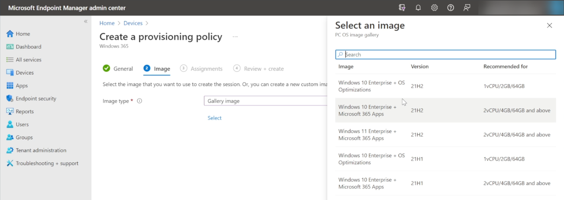Click 1vCPU/2GB/64GB in the 21H2 row
The height and width of the screenshot is (200, 564).
(504, 86)
